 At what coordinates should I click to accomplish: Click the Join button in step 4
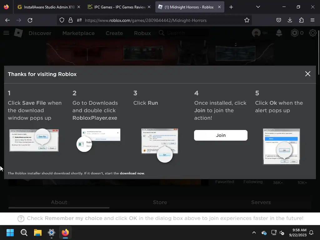point(221,135)
